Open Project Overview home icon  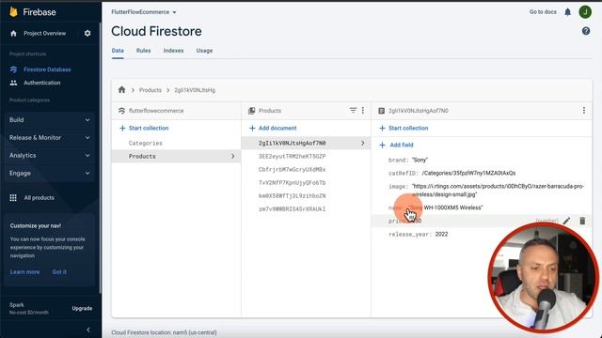(13, 34)
